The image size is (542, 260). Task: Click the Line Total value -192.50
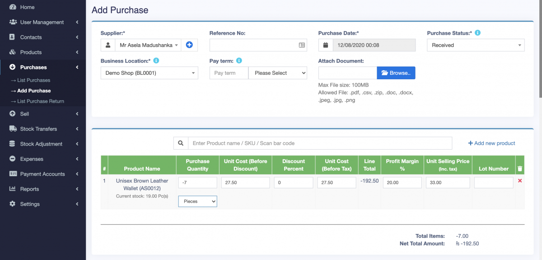tap(369, 181)
